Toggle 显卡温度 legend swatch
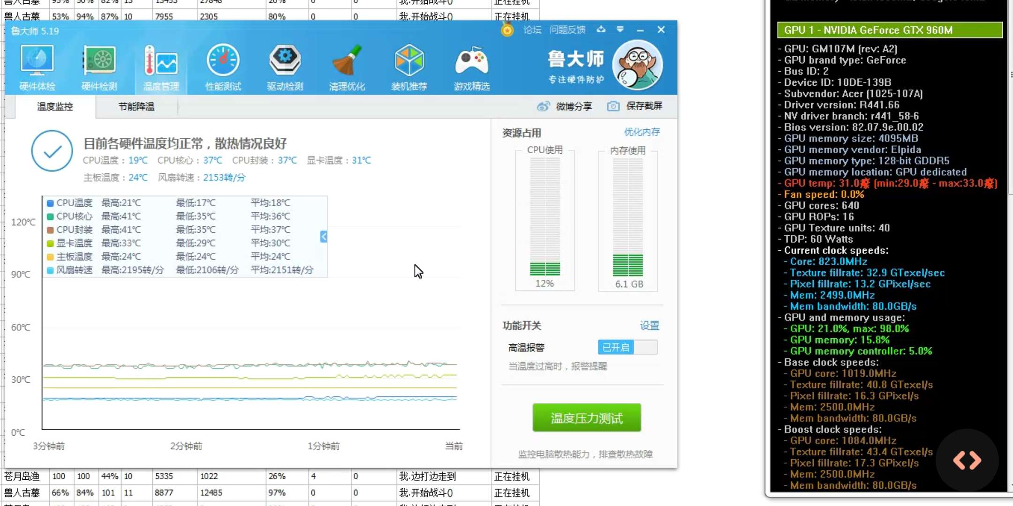This screenshot has height=506, width=1013. coord(50,244)
